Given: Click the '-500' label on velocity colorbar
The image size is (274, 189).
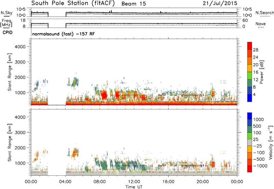Looking at the screenshot, I should [259, 159].
